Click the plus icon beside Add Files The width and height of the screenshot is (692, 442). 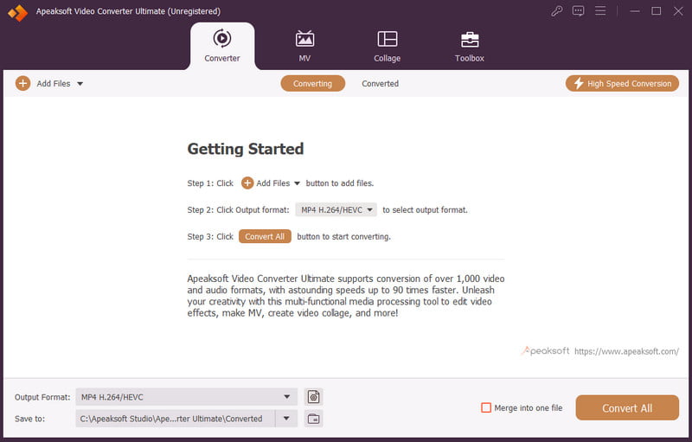coord(22,84)
